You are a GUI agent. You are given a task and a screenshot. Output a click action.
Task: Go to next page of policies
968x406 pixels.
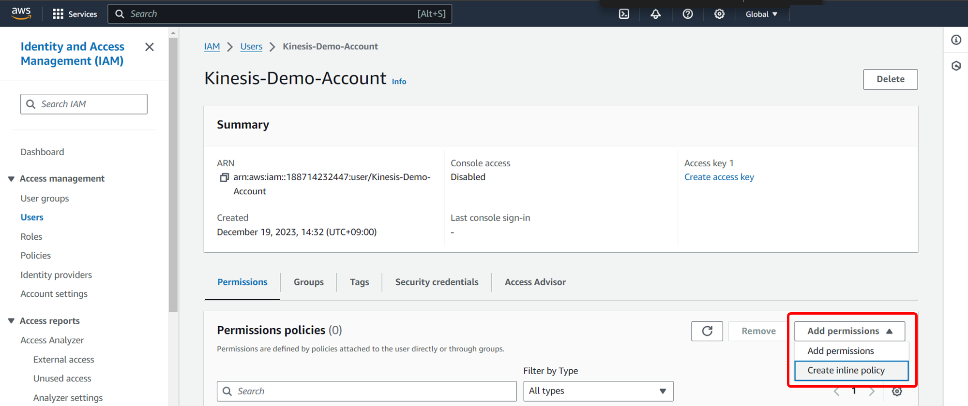[x=872, y=391]
